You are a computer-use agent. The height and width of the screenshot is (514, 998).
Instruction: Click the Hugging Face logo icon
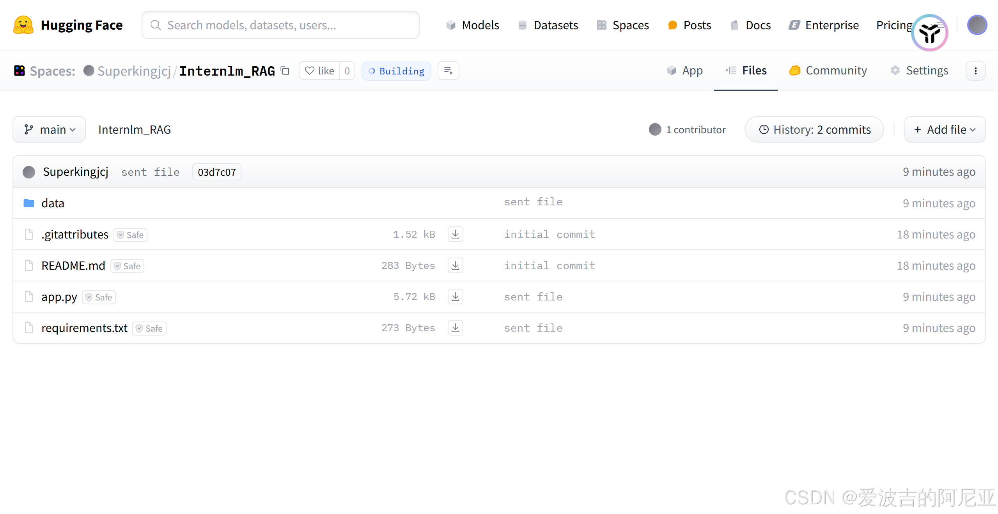tap(23, 25)
